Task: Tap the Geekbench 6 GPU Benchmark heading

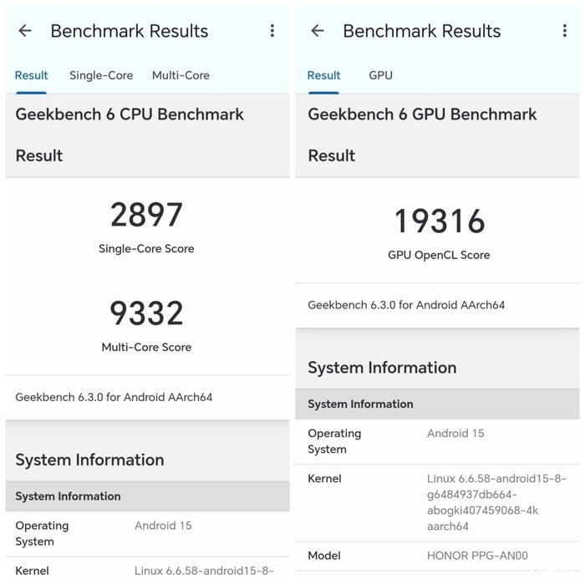Action: 422,114
